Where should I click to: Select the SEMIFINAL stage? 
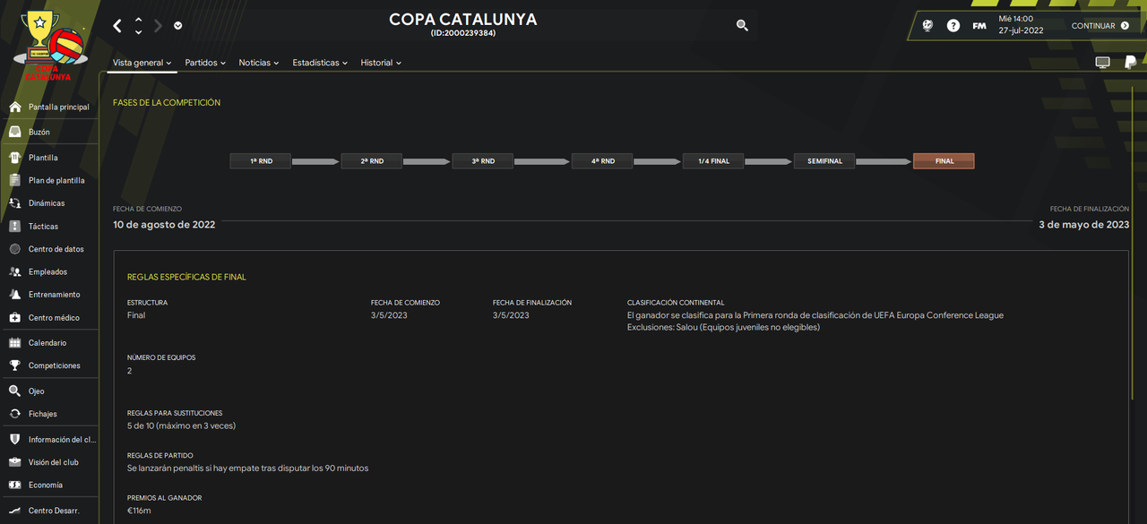tap(824, 161)
